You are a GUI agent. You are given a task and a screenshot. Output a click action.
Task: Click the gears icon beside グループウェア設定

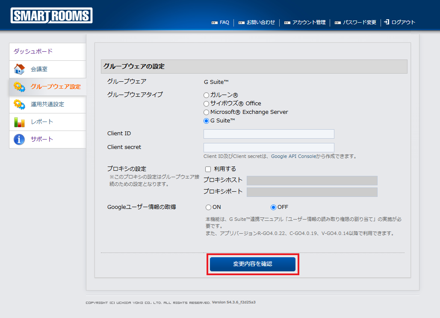click(19, 87)
